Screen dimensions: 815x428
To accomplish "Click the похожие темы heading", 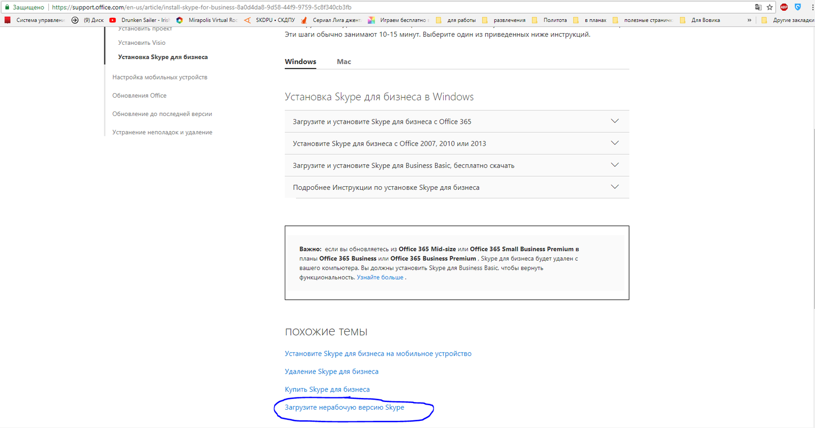I will point(326,332).
